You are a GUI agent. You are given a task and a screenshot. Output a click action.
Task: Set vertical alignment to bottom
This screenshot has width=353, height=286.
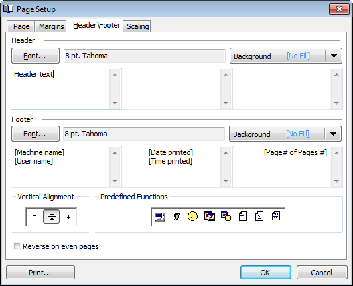point(68,216)
